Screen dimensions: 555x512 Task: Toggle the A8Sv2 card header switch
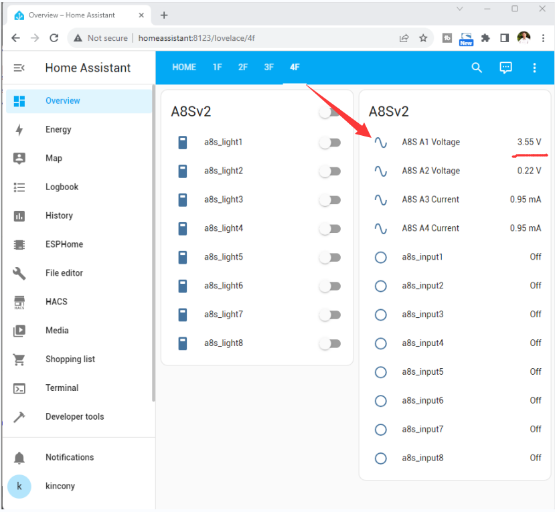(329, 112)
